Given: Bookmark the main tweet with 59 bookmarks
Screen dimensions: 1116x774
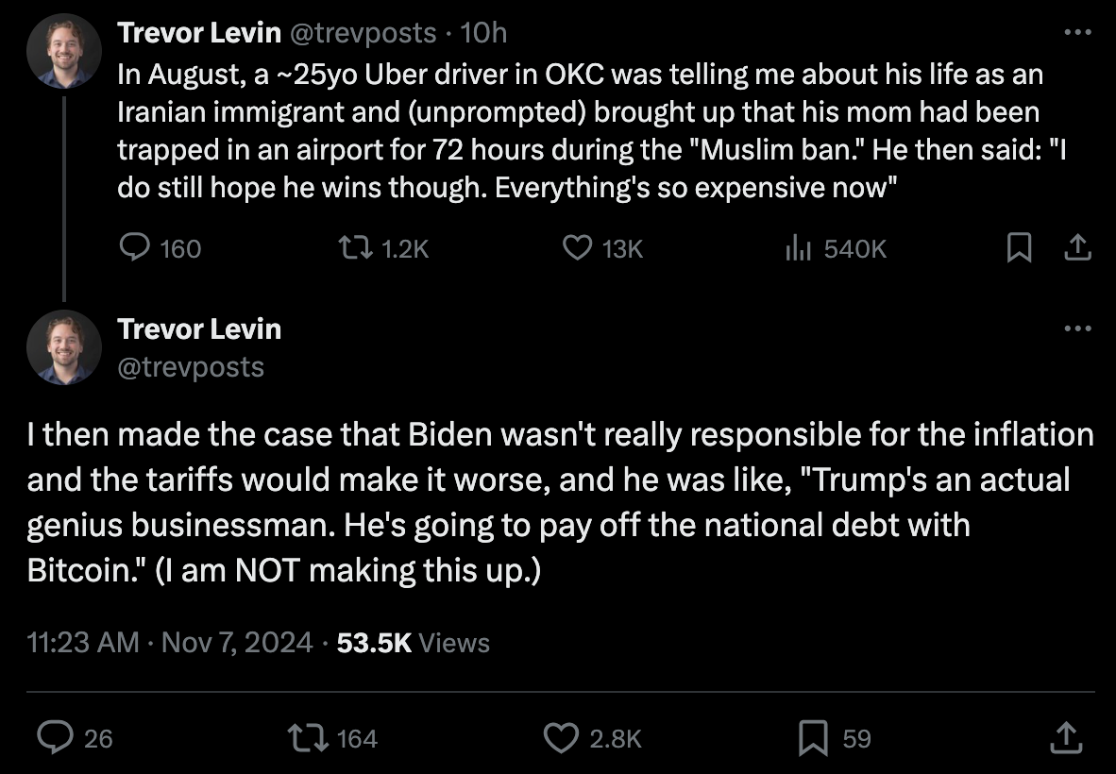Looking at the screenshot, I should pyautogui.click(x=812, y=737).
